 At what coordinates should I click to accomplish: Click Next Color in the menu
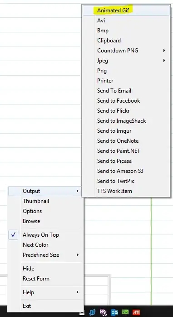[46, 245]
